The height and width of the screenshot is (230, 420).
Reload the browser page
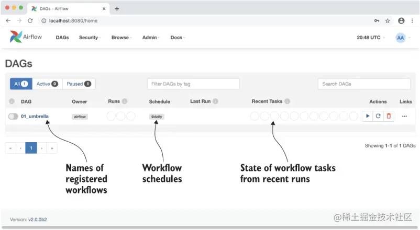click(30, 20)
